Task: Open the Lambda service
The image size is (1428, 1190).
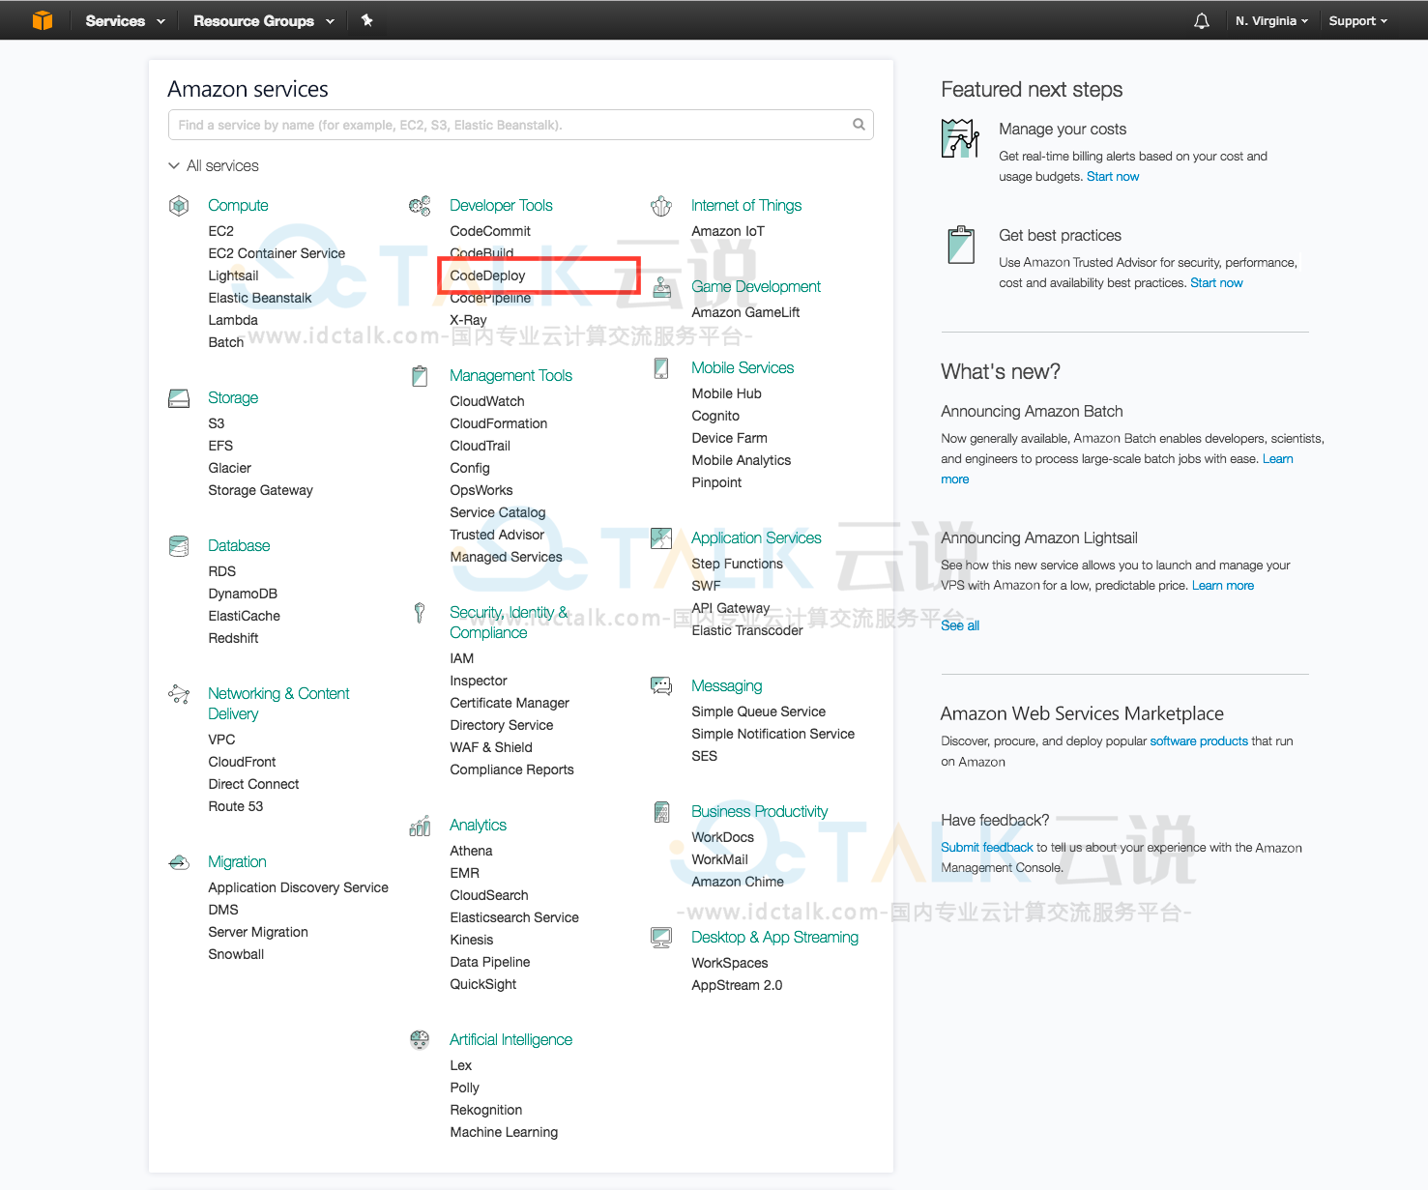Action: tap(233, 320)
